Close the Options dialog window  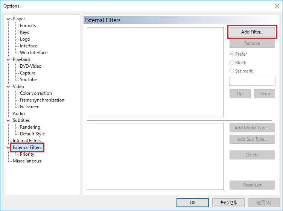277,6
